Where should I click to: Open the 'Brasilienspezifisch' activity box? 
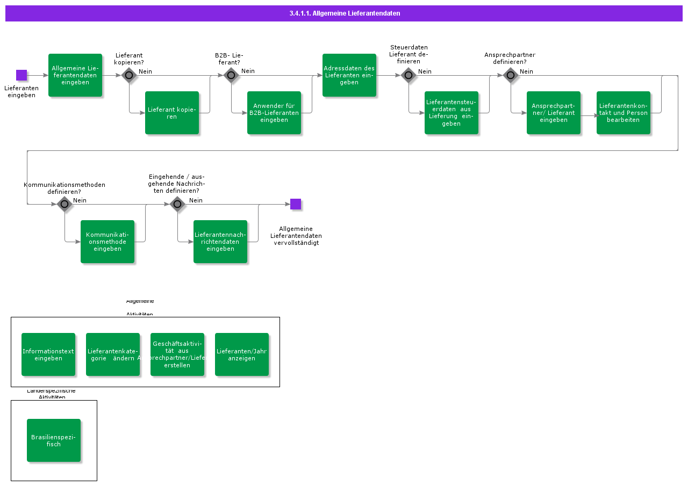pyautogui.click(x=54, y=440)
